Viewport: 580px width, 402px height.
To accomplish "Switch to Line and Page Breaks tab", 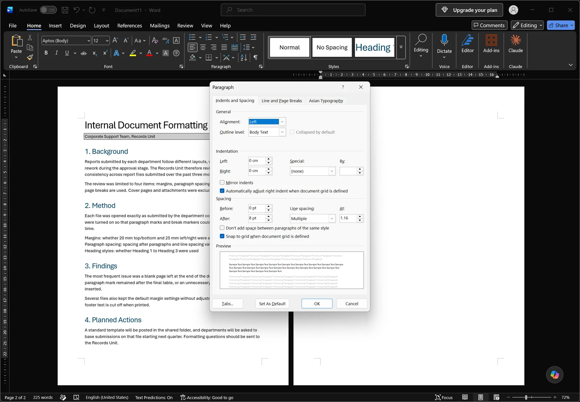I will pos(282,101).
